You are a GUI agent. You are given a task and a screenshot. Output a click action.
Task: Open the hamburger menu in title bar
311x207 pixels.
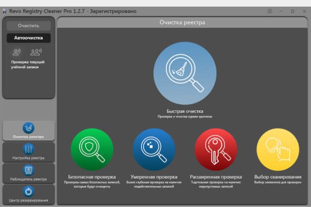click(x=270, y=11)
